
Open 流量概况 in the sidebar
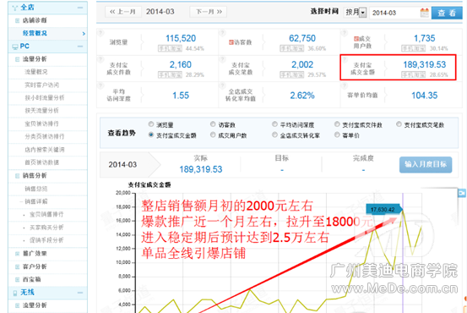(36, 72)
